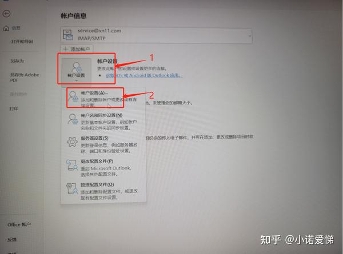Click the large 帐户设置 person-gear icon button
The image size is (343, 254).
[77, 70]
